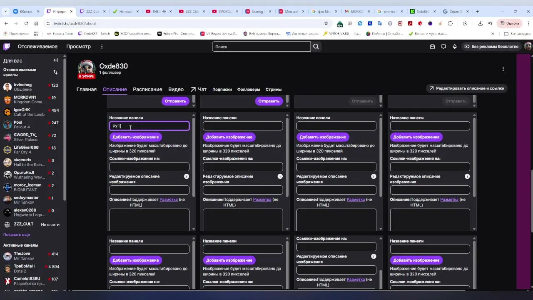Image resolution: width=533 pixels, height=300 pixels.
Task: Click Добавить изображение in first panel
Action: coord(135,137)
